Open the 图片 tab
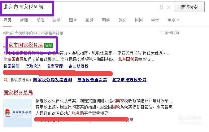The width and height of the screenshot is (209, 132). point(73,20)
